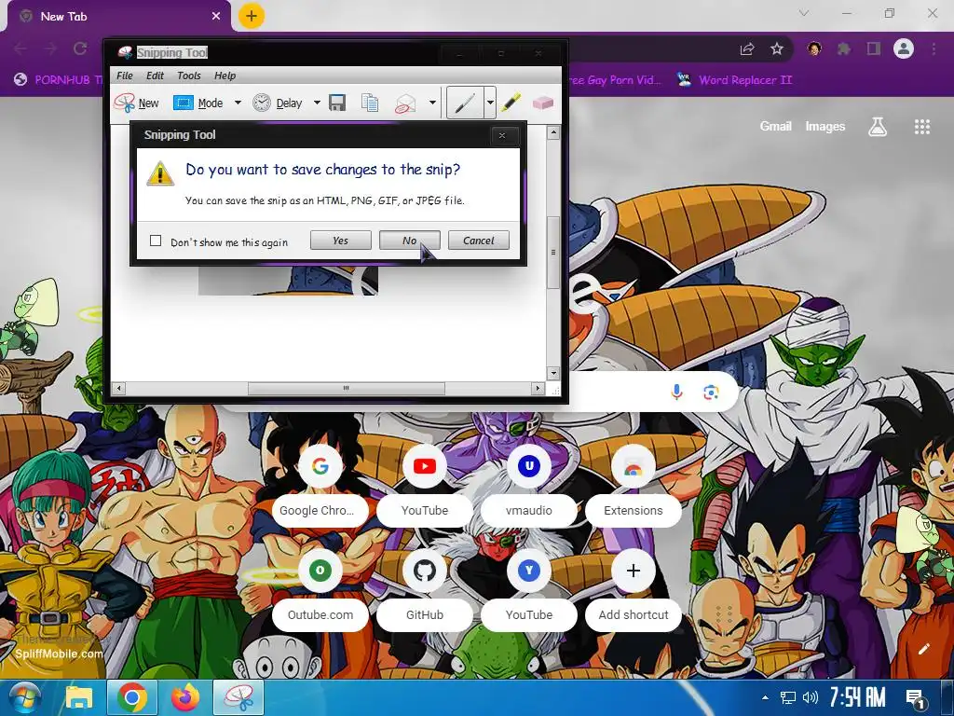
Task: Check Don't show me this again
Action: tap(156, 241)
